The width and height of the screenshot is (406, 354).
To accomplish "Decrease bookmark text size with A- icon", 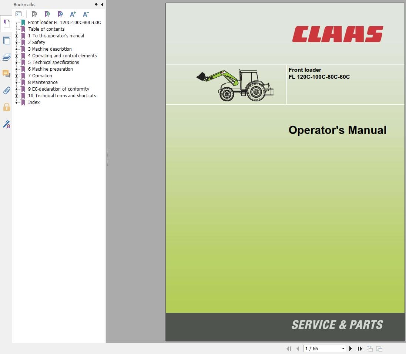I will (x=86, y=14).
